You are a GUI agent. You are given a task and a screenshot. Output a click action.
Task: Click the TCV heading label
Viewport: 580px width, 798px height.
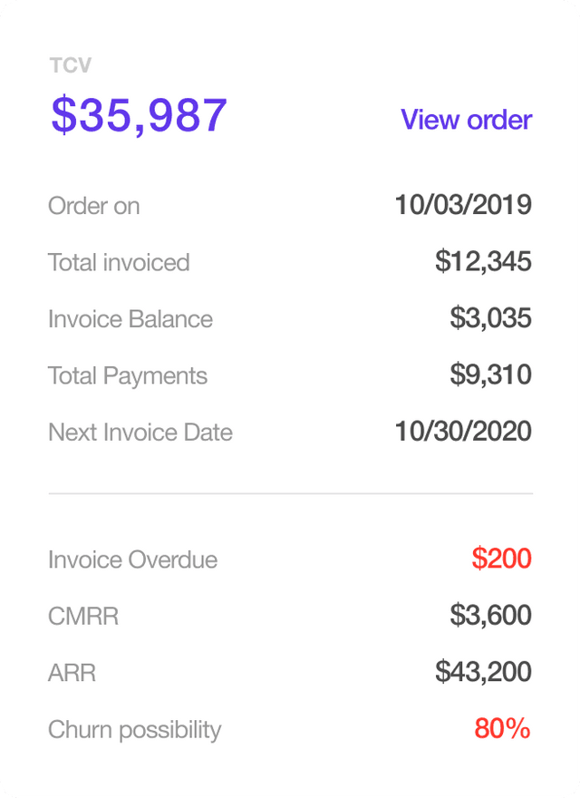tap(70, 65)
